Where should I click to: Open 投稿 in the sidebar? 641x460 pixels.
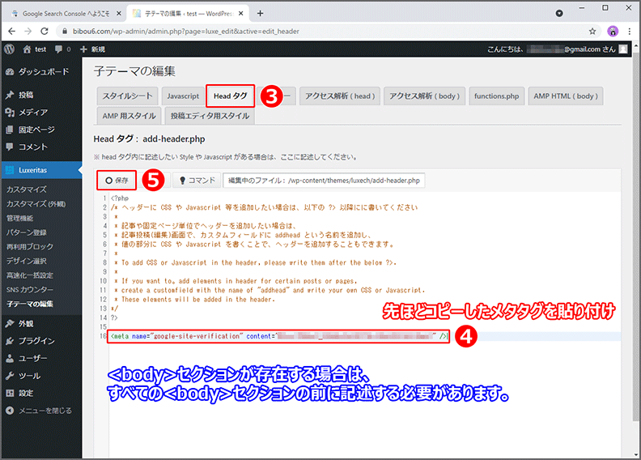(x=41, y=95)
